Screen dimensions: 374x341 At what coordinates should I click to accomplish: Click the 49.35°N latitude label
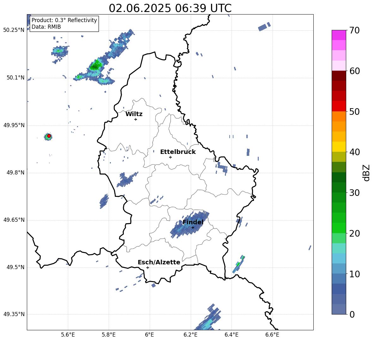(x=14, y=314)
